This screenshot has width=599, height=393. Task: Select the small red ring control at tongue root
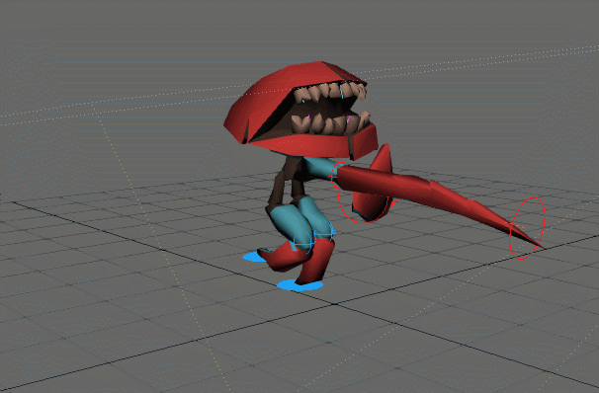click(339, 176)
